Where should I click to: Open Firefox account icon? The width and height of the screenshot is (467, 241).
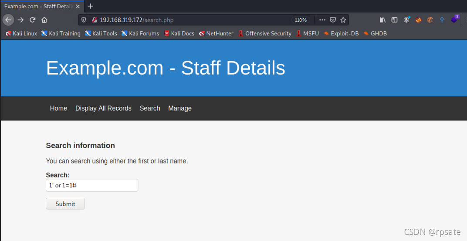(x=406, y=20)
